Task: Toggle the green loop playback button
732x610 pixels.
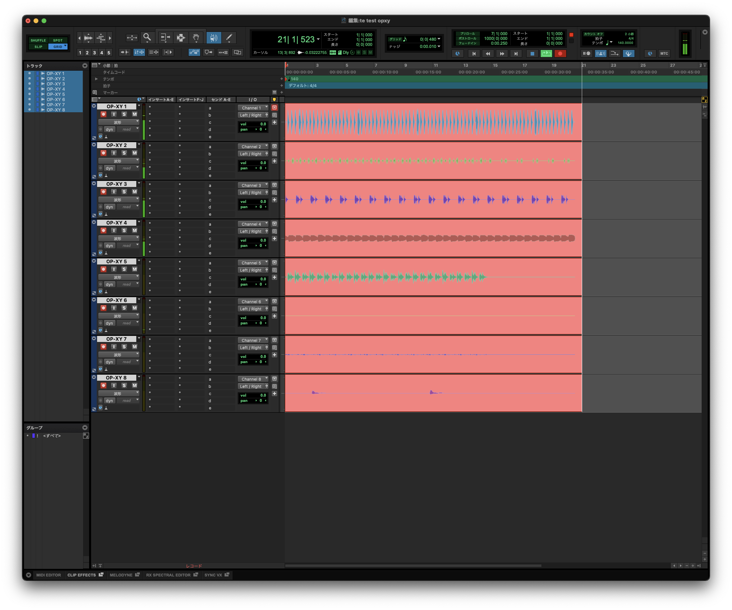Action: tap(546, 54)
